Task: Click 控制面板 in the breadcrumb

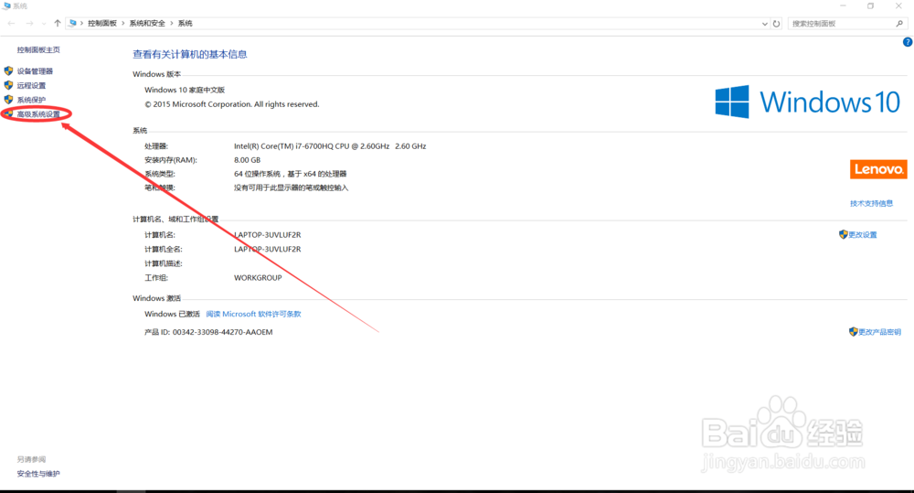Action: coord(102,24)
